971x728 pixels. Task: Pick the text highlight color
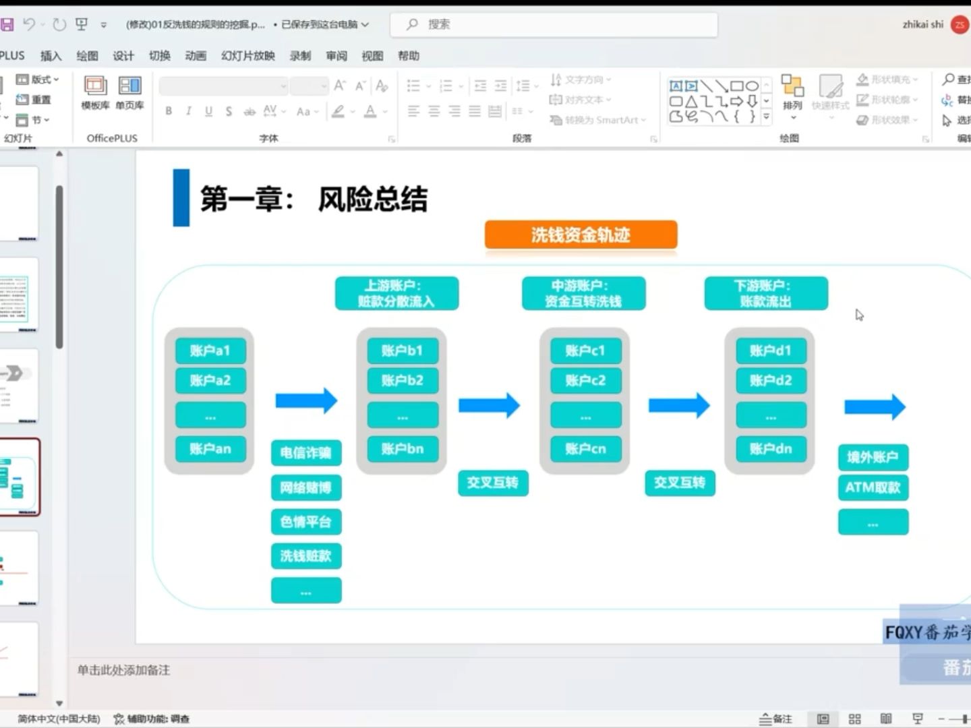click(339, 111)
